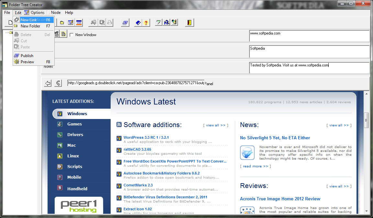This screenshot has width=373, height=218.
Task: Click the VISA card toolbar icon
Action: 79,23
